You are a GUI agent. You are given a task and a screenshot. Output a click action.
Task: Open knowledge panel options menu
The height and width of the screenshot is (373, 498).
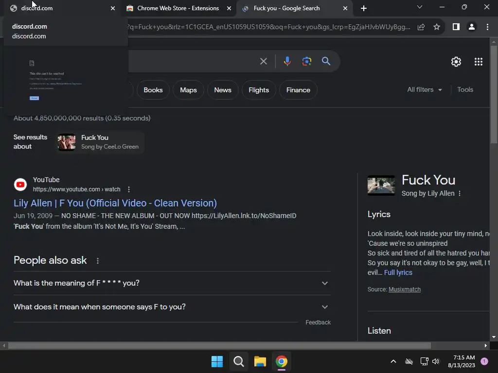point(459,193)
